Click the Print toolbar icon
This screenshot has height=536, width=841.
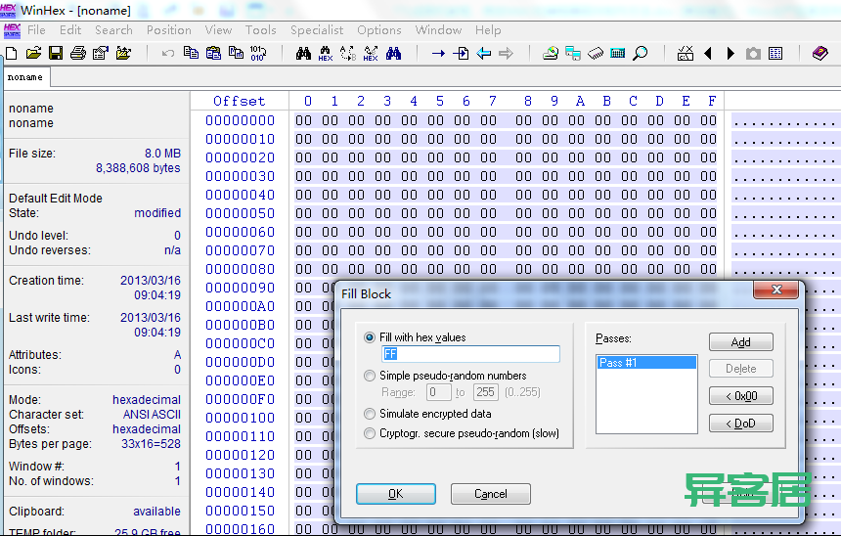tap(78, 53)
